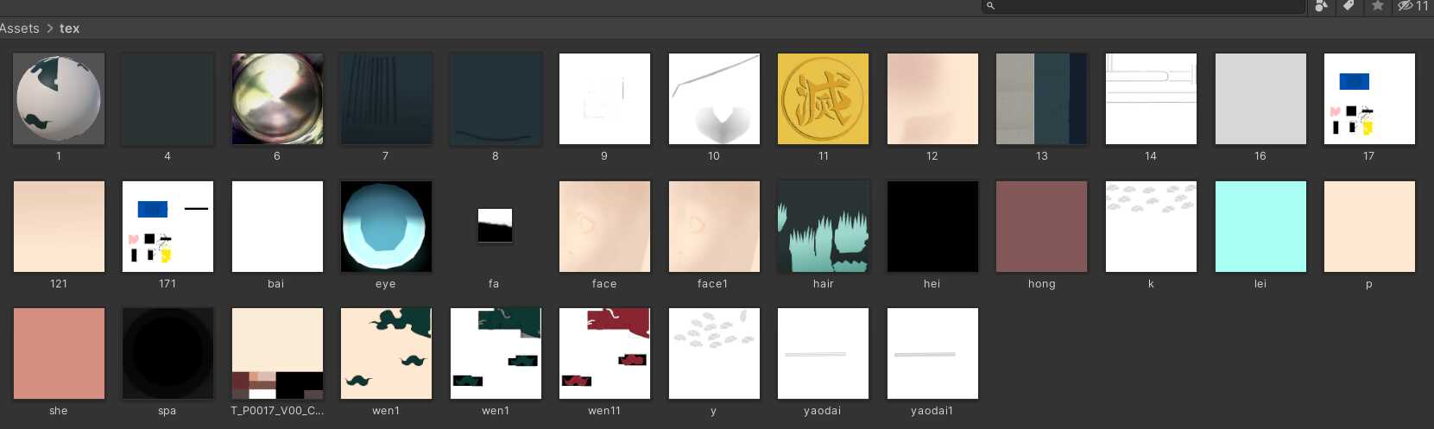
Task: Select the reflective sphere asset named 6
Action: tap(277, 98)
